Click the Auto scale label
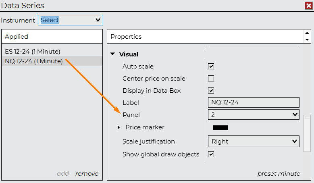Viewport: 314px width, 183px height. tap(138, 66)
